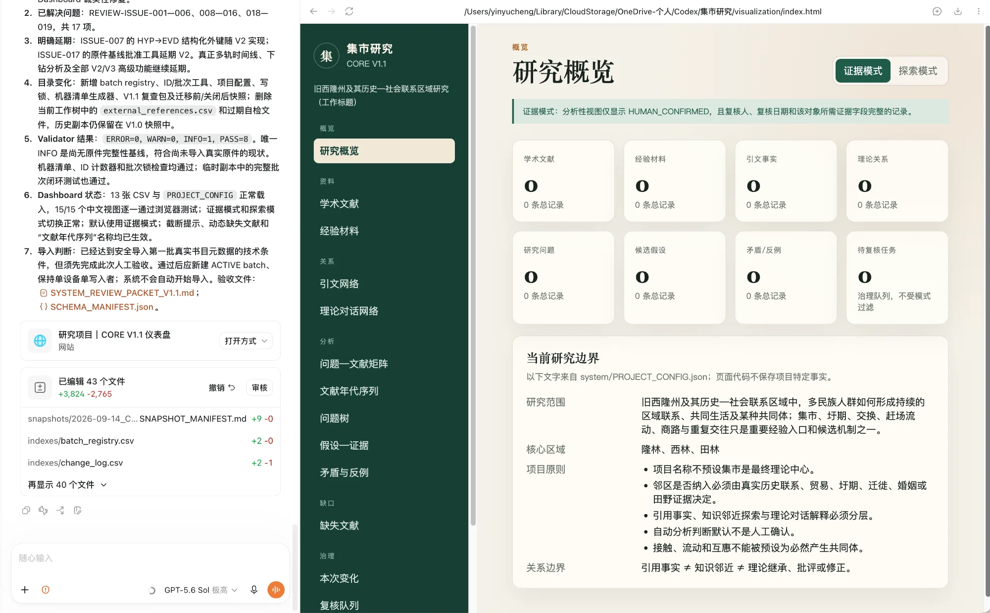The image size is (990, 613).
Task: Click the edit note icon under response
Action: pyautogui.click(x=77, y=510)
